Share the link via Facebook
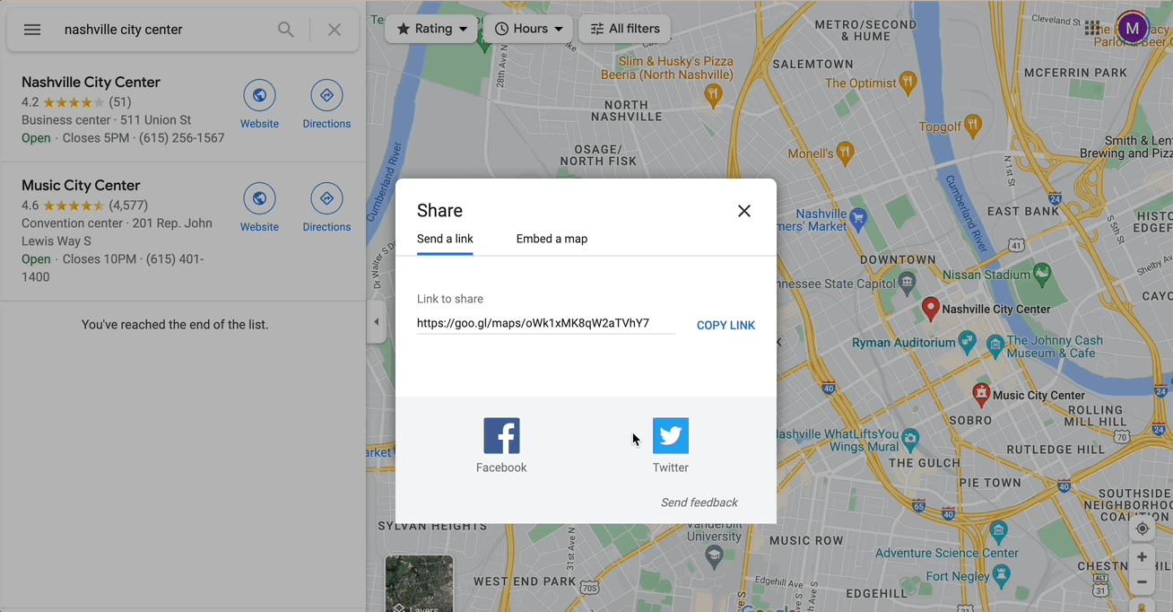 (501, 435)
